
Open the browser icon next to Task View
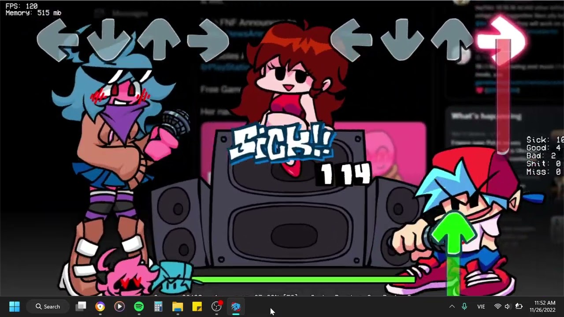point(100,306)
